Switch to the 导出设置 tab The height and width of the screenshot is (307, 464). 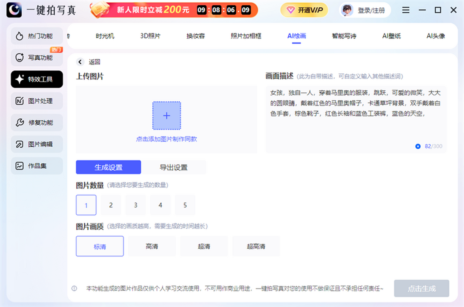(174, 167)
